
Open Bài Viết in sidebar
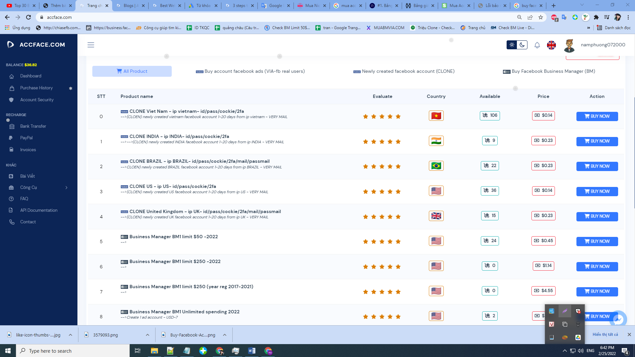(27, 176)
